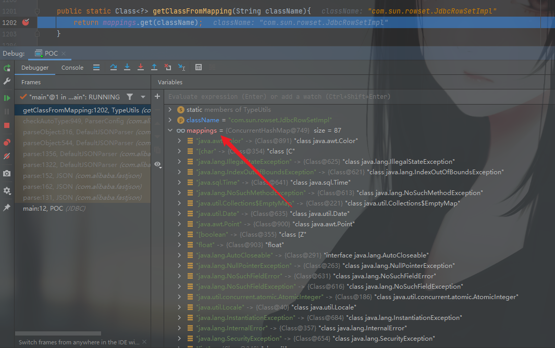Image resolution: width=555 pixels, height=348 pixels.
Task: Click the plus icon to add a watch
Action: (x=157, y=96)
